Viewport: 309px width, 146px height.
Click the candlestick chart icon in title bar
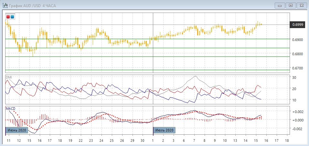(5, 5)
